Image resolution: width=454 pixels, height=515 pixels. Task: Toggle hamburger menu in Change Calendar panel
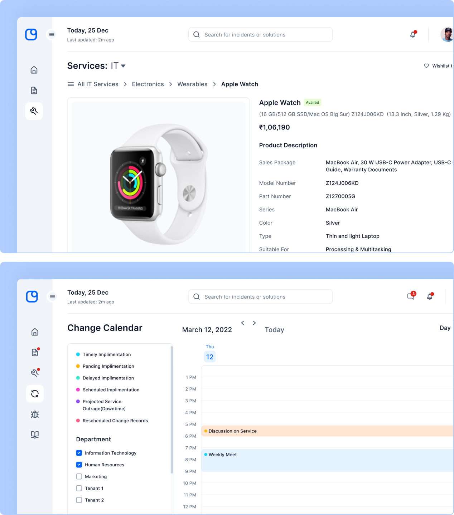(x=53, y=296)
